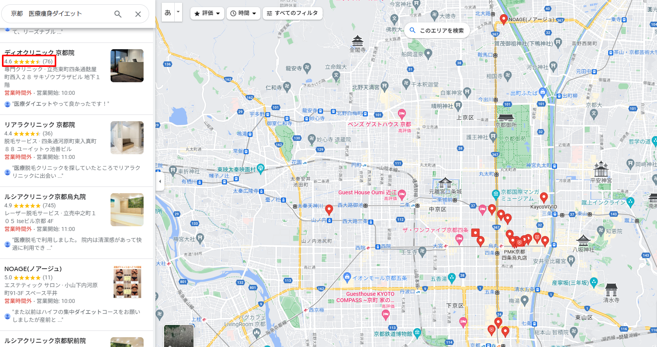View リアラクリニック 京都院 photo thumbnail
657x347 pixels.
coord(127,138)
